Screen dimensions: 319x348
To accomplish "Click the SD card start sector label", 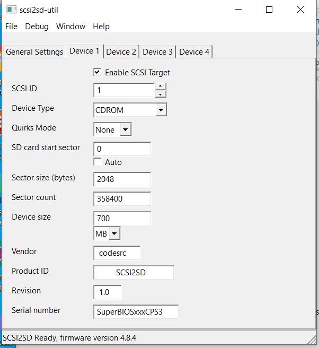I will click(x=46, y=147).
